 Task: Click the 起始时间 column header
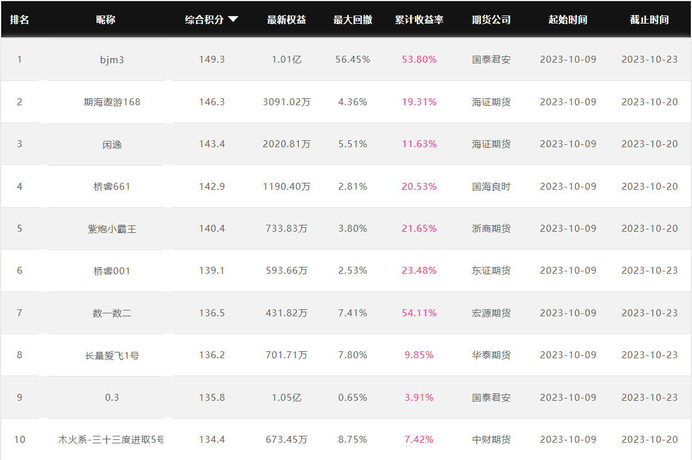(x=568, y=20)
